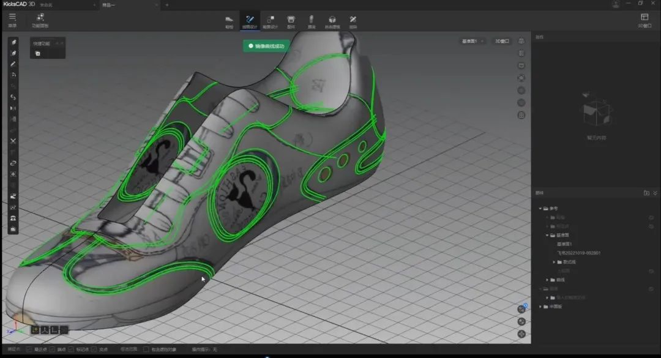Click the 3D窗口 button above the viewport
661x358 pixels.
pyautogui.click(x=502, y=41)
